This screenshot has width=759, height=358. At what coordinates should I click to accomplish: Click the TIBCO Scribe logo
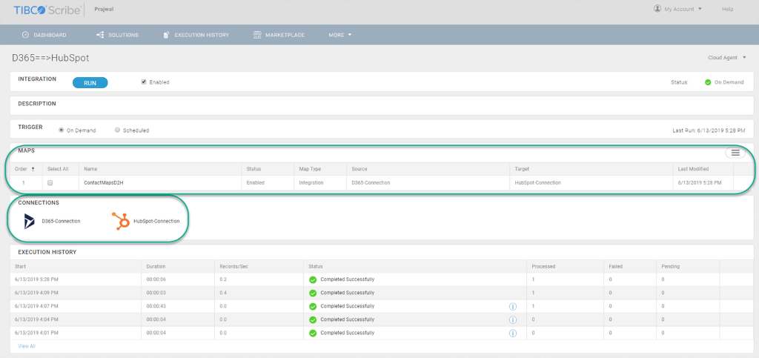pyautogui.click(x=47, y=10)
